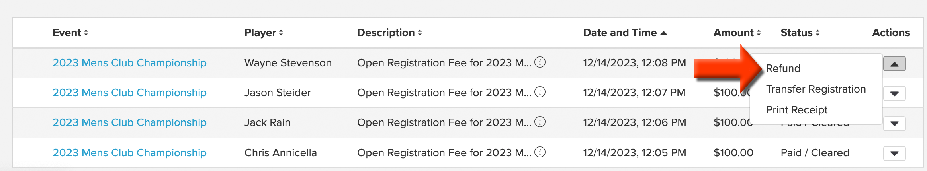Image resolution: width=927 pixels, height=171 pixels.
Task: Sort table by Status column
Action: 800,33
